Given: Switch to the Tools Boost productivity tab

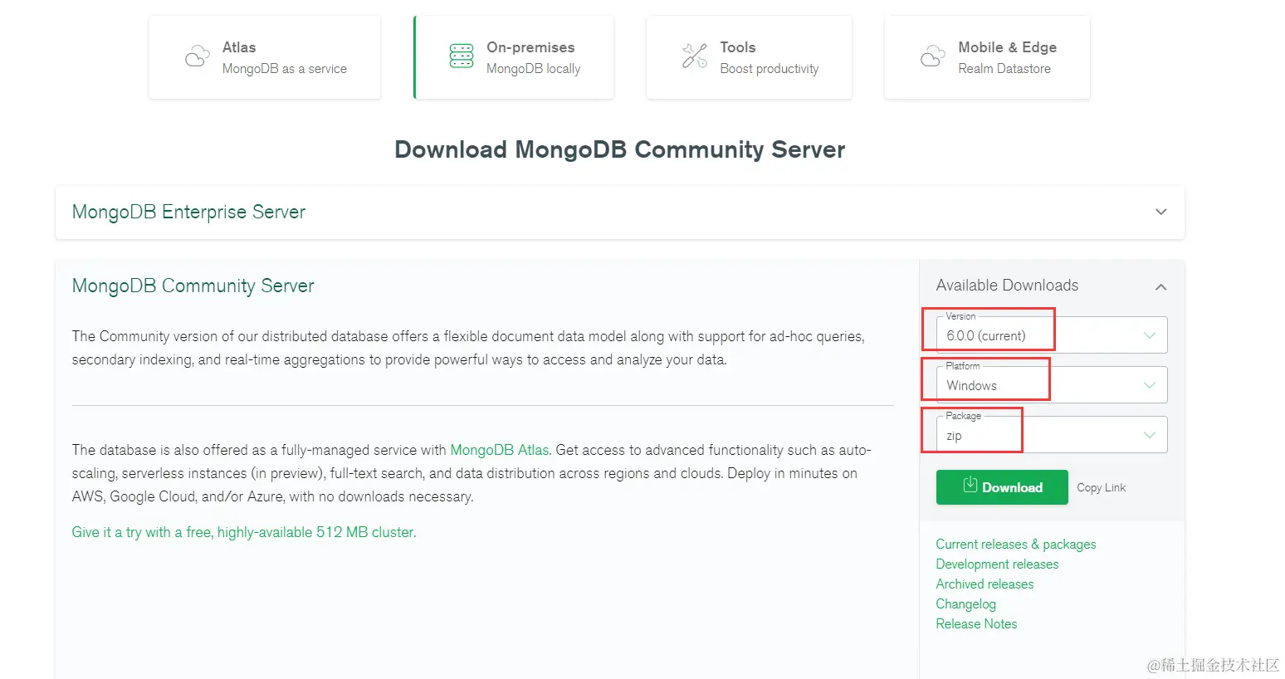Looking at the screenshot, I should coord(749,57).
